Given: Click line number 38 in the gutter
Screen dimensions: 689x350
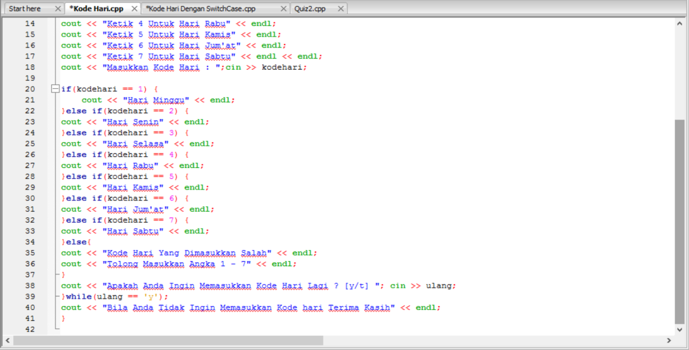Looking at the screenshot, I should point(30,285).
